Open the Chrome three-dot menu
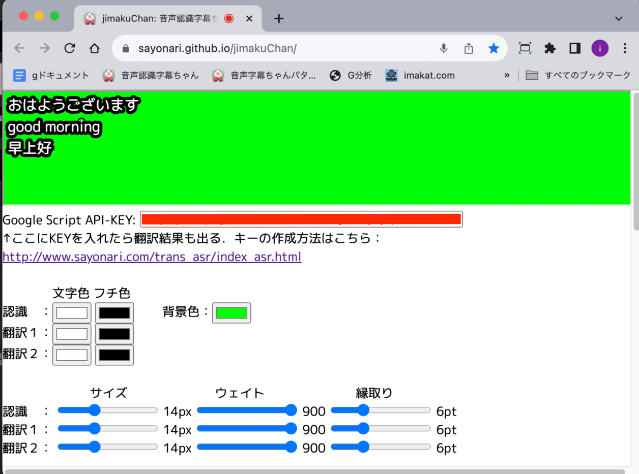This screenshot has width=639, height=474. click(625, 48)
